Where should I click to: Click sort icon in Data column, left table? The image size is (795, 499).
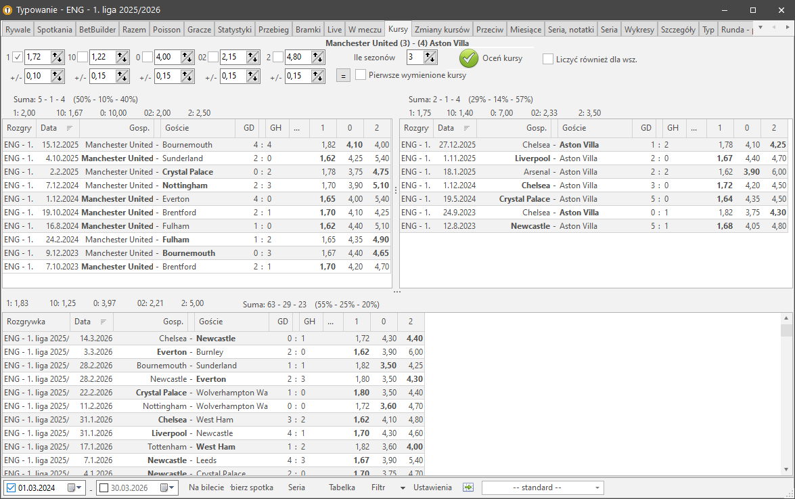click(69, 128)
